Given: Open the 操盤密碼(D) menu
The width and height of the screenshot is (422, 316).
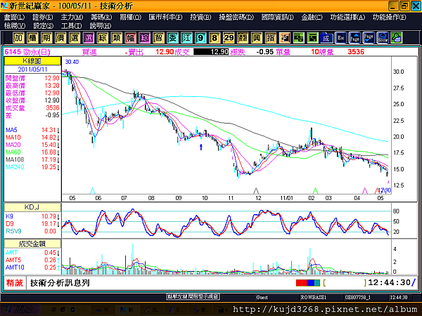Looking at the screenshot, I should click(x=236, y=18).
